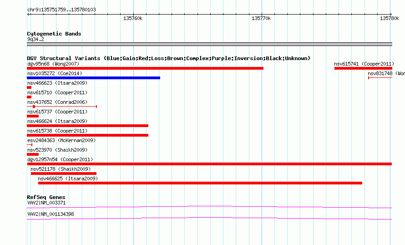Viewport: 405px width, 245px height.
Task: Click the 135780k ruler label
Action: pyautogui.click(x=389, y=18)
